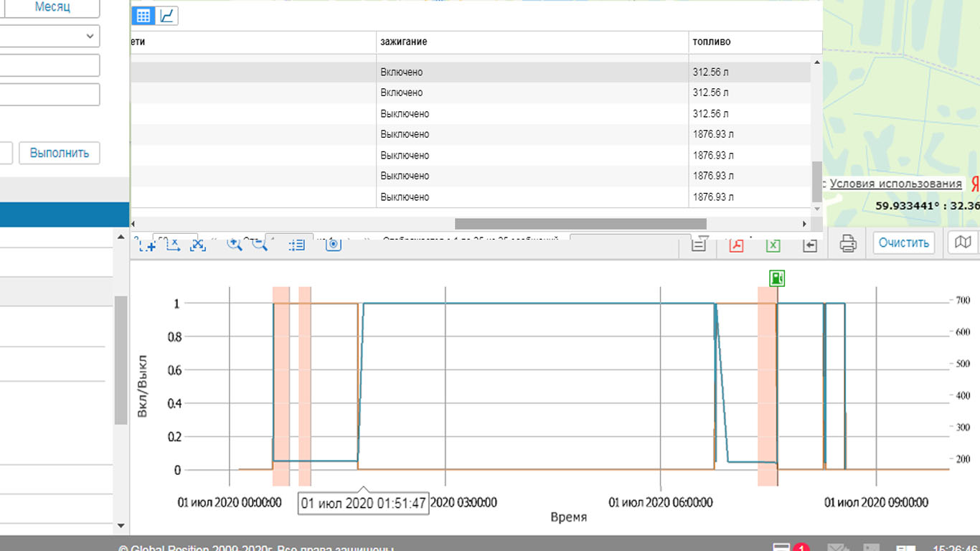This screenshot has width=980, height=551.
Task: Select the Месяц period tab
Action: click(x=52, y=7)
